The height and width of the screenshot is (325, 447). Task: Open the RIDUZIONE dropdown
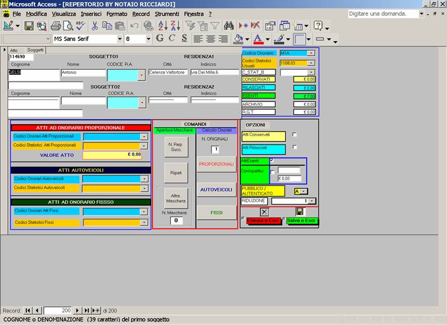pos(312,201)
